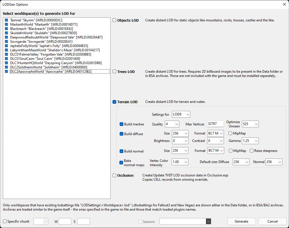Click the Cancel button
Viewport: 289px width, 228px height.
(273, 221)
